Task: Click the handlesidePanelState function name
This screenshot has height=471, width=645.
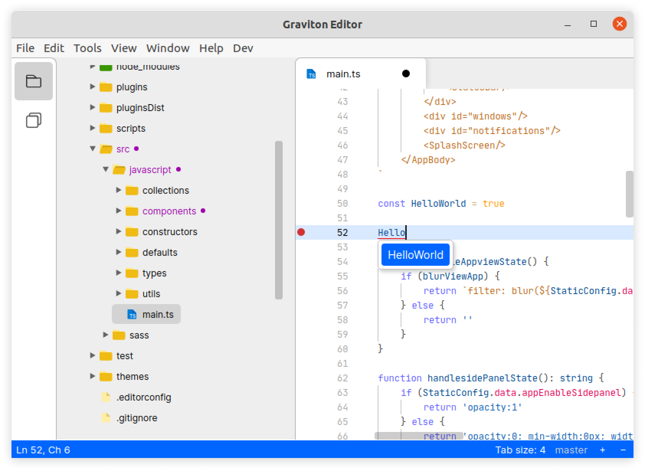Action: [x=483, y=378]
